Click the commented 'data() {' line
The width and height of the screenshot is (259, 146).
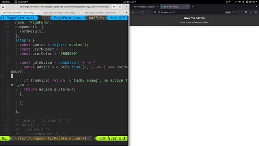30,125
